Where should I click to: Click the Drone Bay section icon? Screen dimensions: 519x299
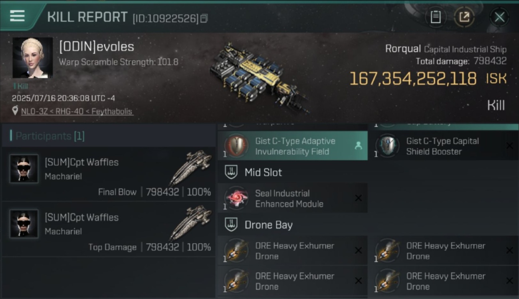coord(231,225)
